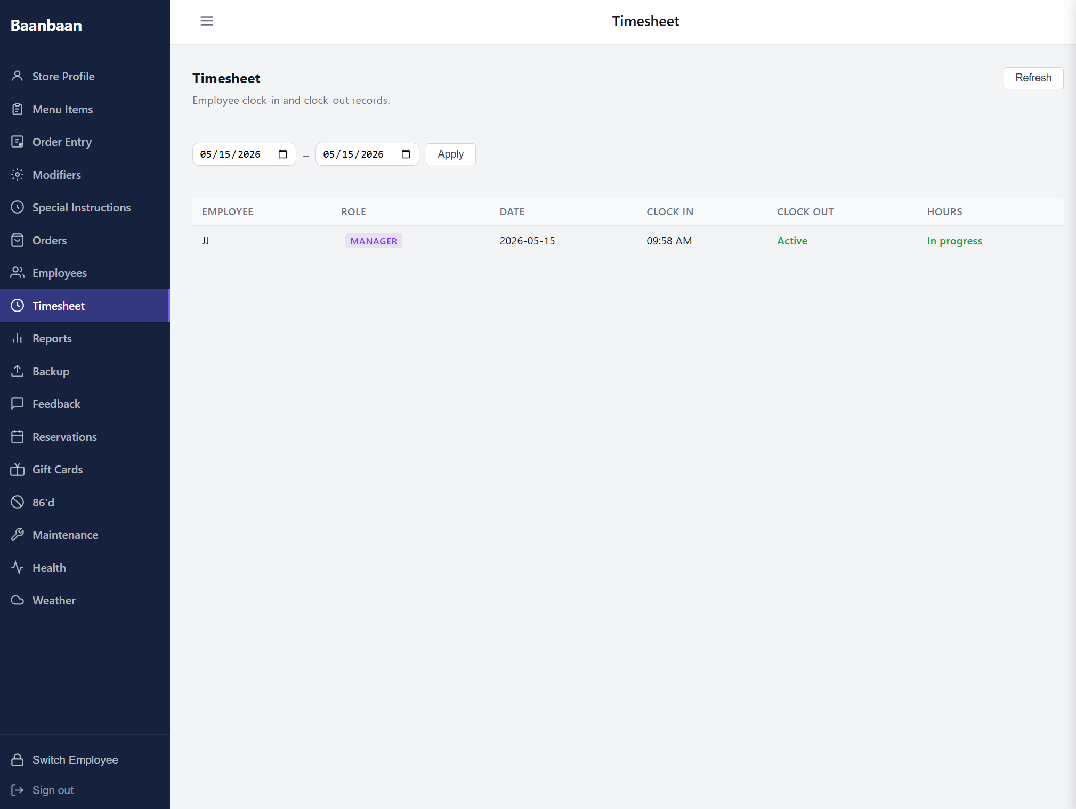Click the Timesheet clock icon in sidebar
The height and width of the screenshot is (809, 1076).
point(18,306)
